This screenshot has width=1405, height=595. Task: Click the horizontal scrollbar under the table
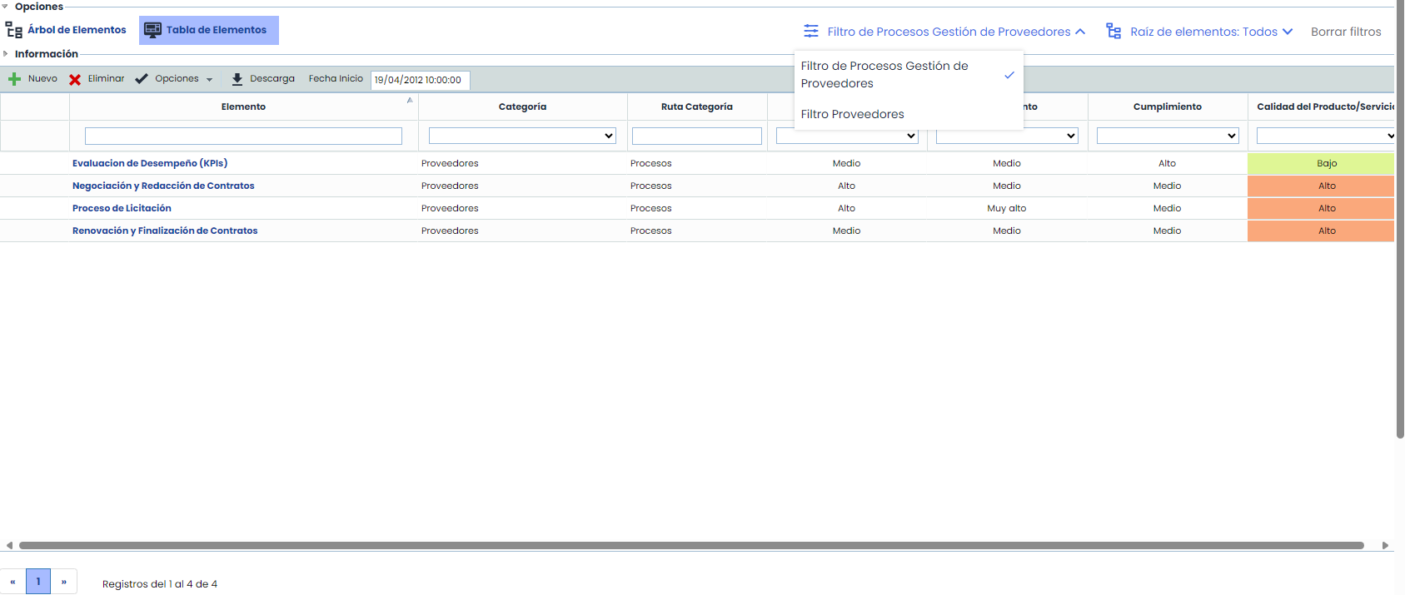pyautogui.click(x=691, y=546)
